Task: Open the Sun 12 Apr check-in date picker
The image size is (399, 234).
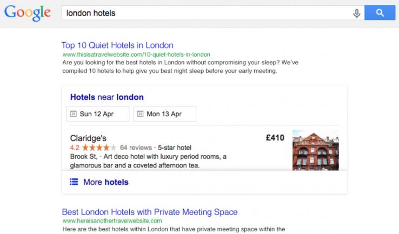Action: 97,114
